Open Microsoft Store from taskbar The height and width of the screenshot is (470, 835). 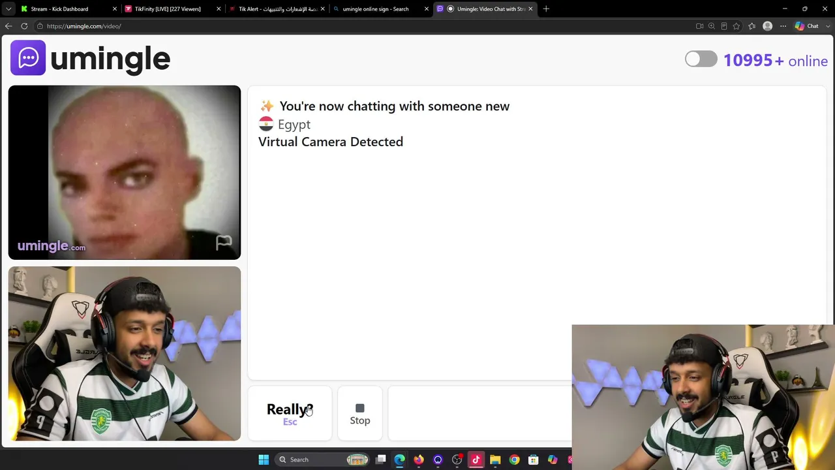(533, 460)
